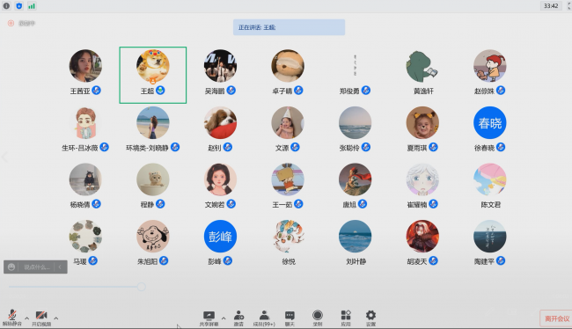Click the 33:42 meeting timer

click(551, 6)
